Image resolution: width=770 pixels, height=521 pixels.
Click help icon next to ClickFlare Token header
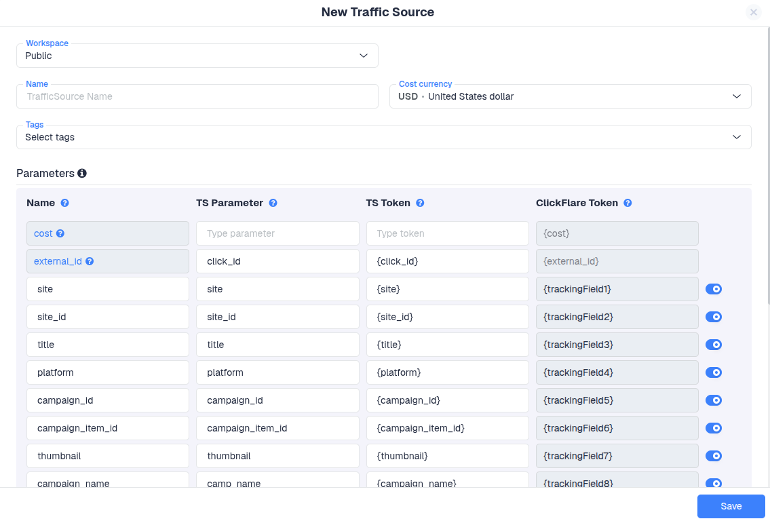(x=628, y=203)
